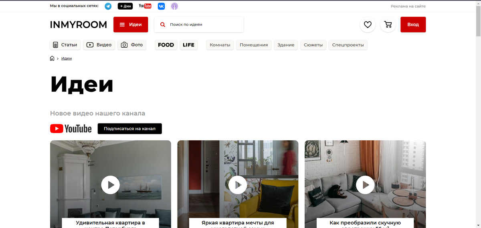The height and width of the screenshot is (228, 481).
Task: Click the Идеи breadcrumb link
Action: click(67, 59)
